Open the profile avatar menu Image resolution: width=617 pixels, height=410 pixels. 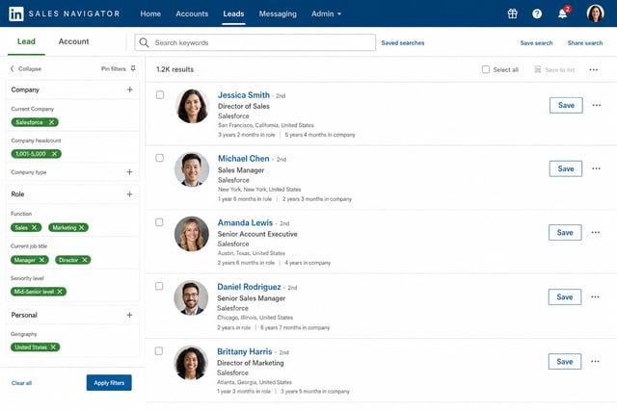(595, 13)
